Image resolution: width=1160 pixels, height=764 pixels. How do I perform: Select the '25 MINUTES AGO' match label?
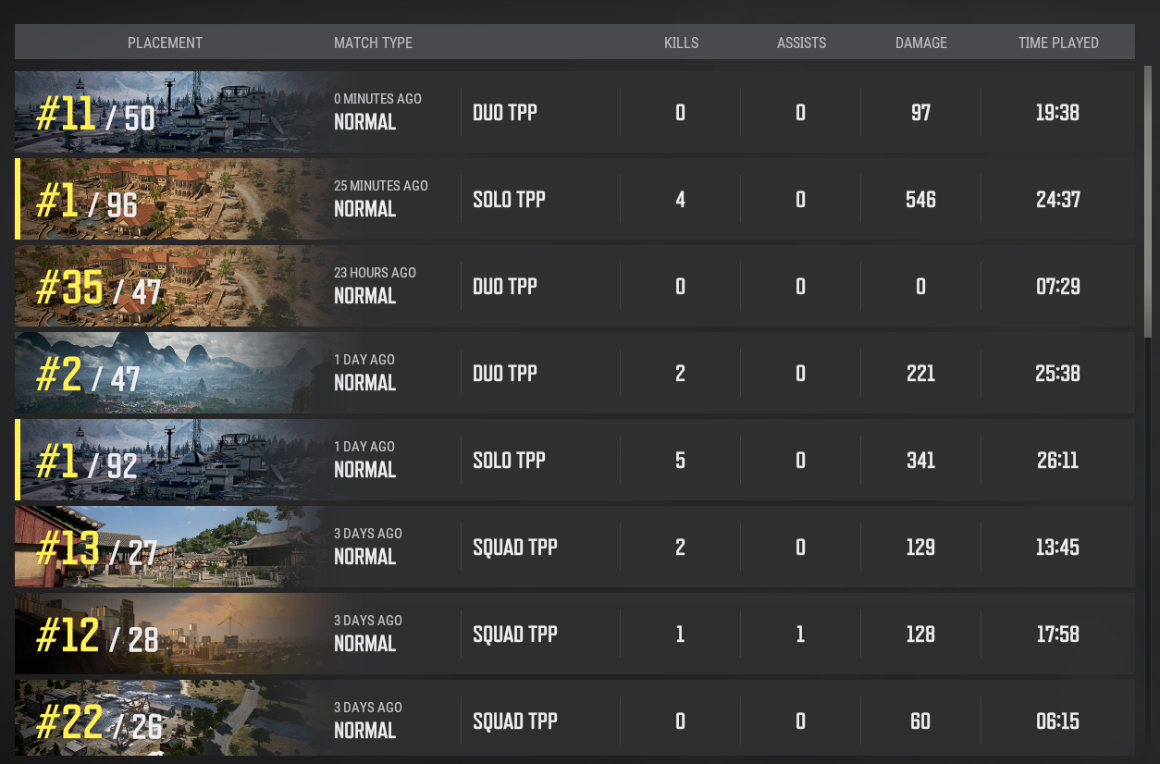pos(381,186)
